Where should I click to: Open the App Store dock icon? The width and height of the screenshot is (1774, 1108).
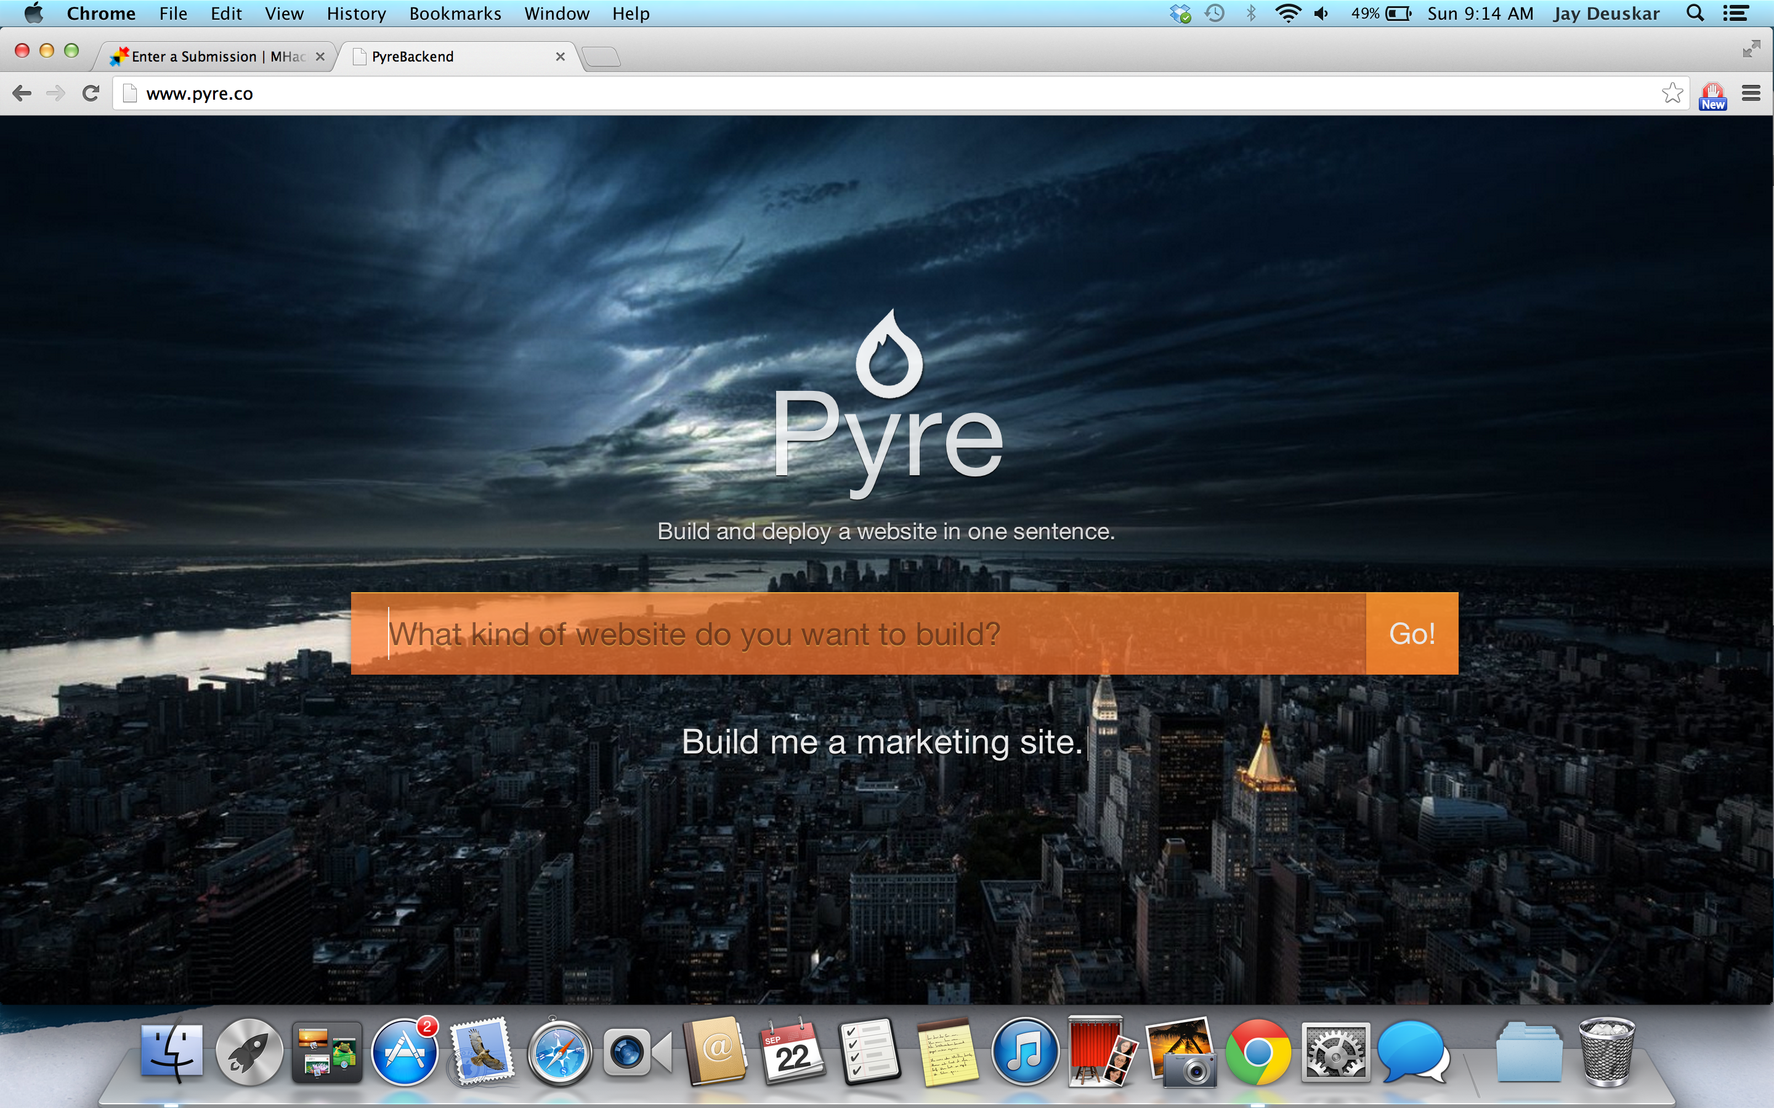(404, 1054)
